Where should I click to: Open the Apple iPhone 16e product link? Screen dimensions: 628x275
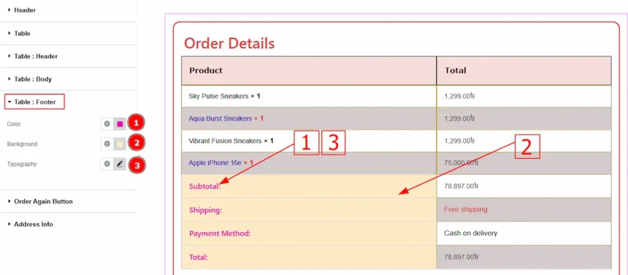tap(215, 163)
